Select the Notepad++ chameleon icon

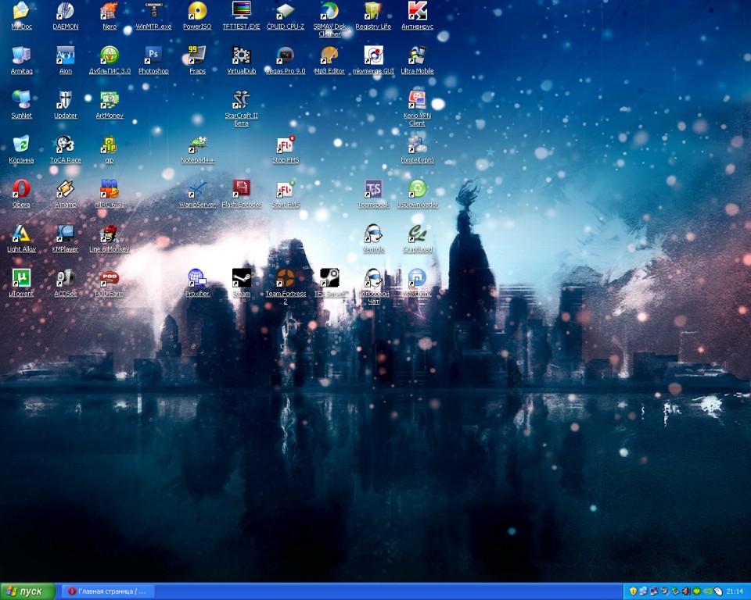(x=197, y=145)
